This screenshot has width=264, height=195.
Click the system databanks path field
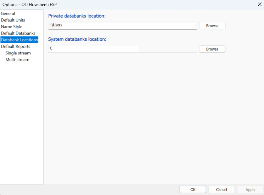[122, 49]
